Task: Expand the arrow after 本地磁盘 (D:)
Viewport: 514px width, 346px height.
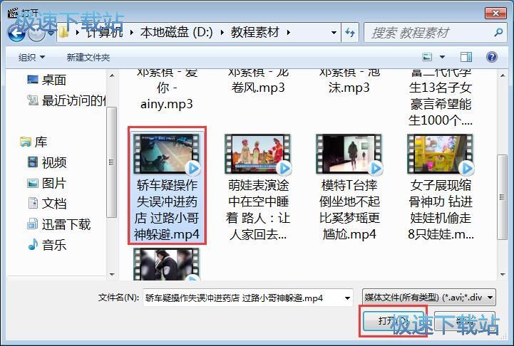Action: click(x=222, y=33)
